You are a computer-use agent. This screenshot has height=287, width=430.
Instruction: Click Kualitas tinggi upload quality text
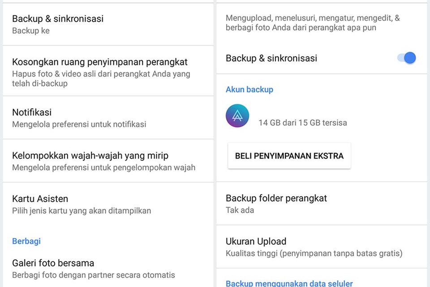tap(315, 253)
